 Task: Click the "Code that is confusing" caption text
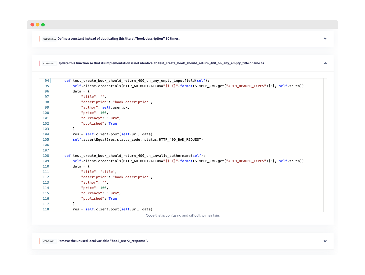click(183, 215)
